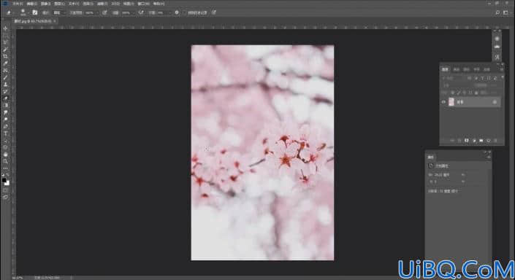Open the Flow slider dropdown arrow
Viewport: 515px width, 280px height.
(x=134, y=12)
